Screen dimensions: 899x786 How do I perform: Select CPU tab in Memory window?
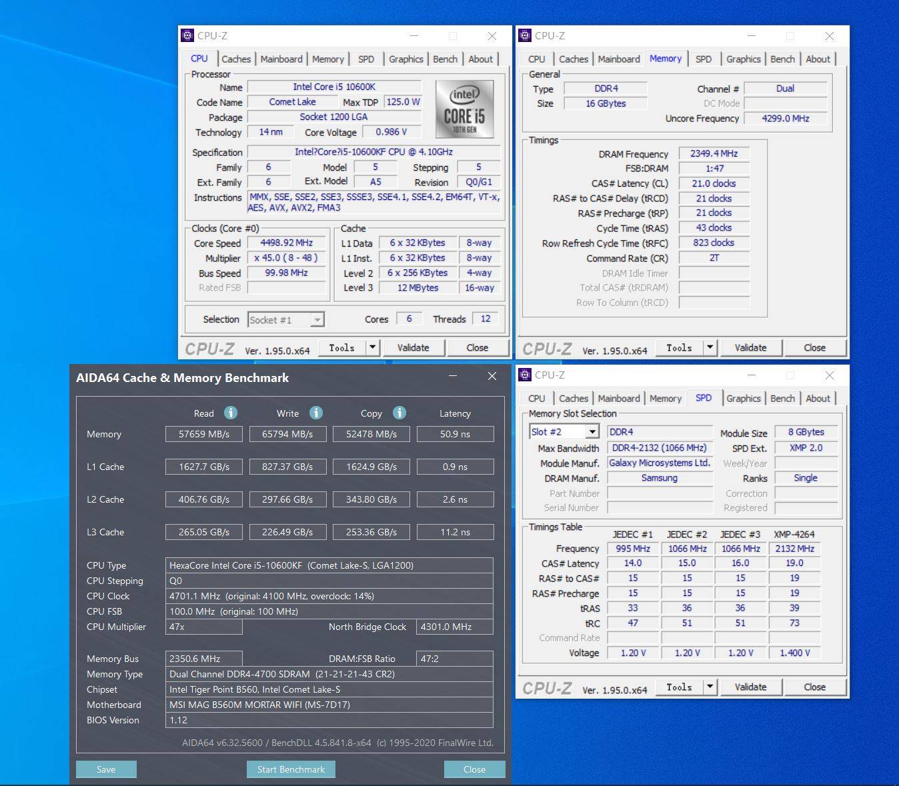coord(536,59)
